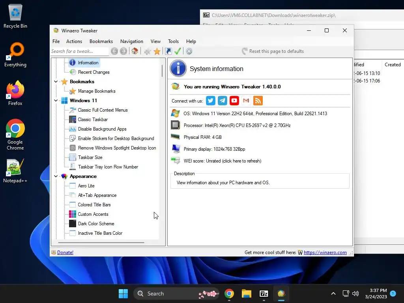Open the Tools menu

coord(174,41)
